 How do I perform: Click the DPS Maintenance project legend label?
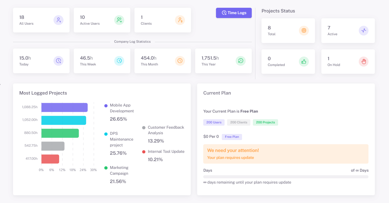(x=121, y=139)
